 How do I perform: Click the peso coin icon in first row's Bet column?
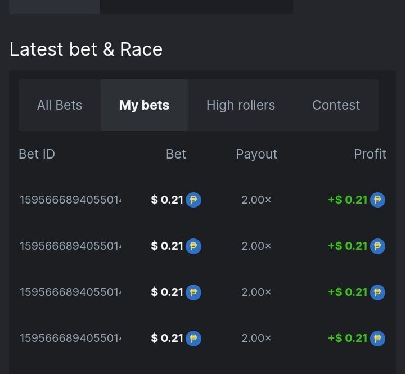pyautogui.click(x=193, y=200)
